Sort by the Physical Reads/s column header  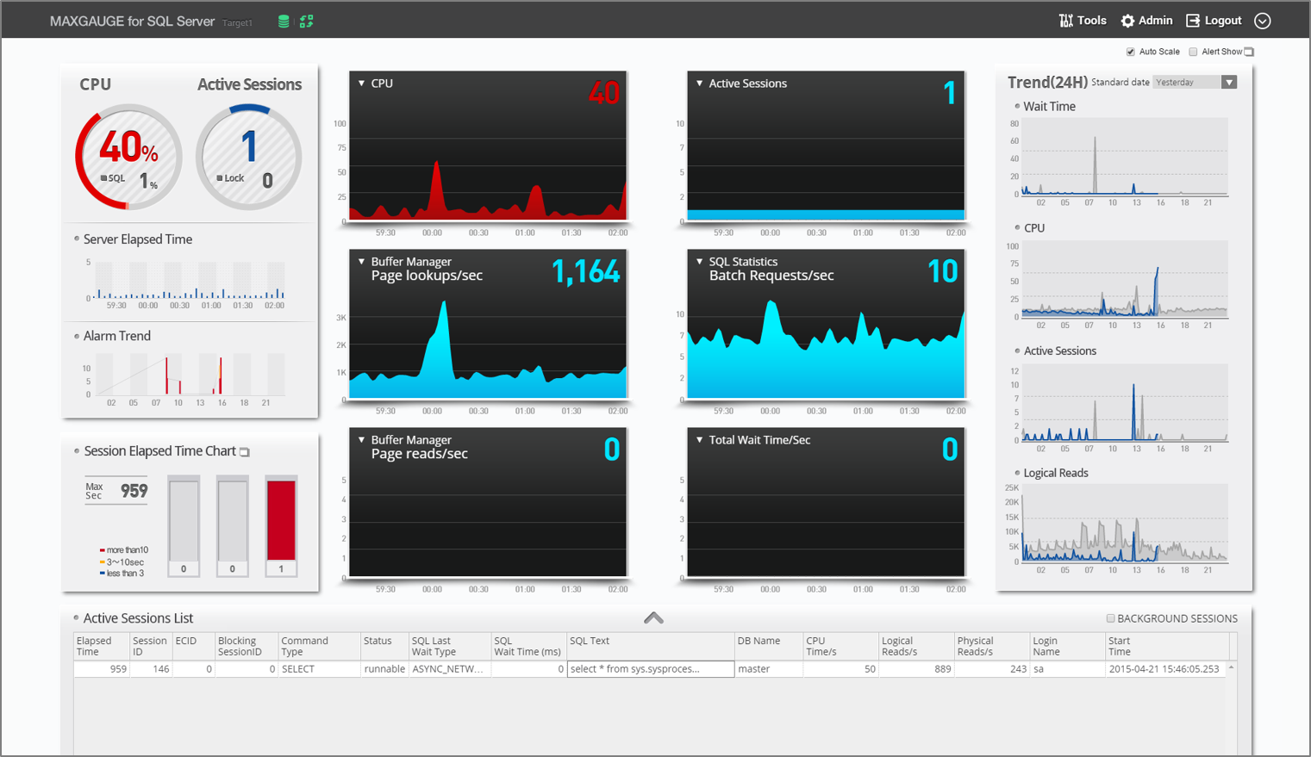tap(992, 646)
